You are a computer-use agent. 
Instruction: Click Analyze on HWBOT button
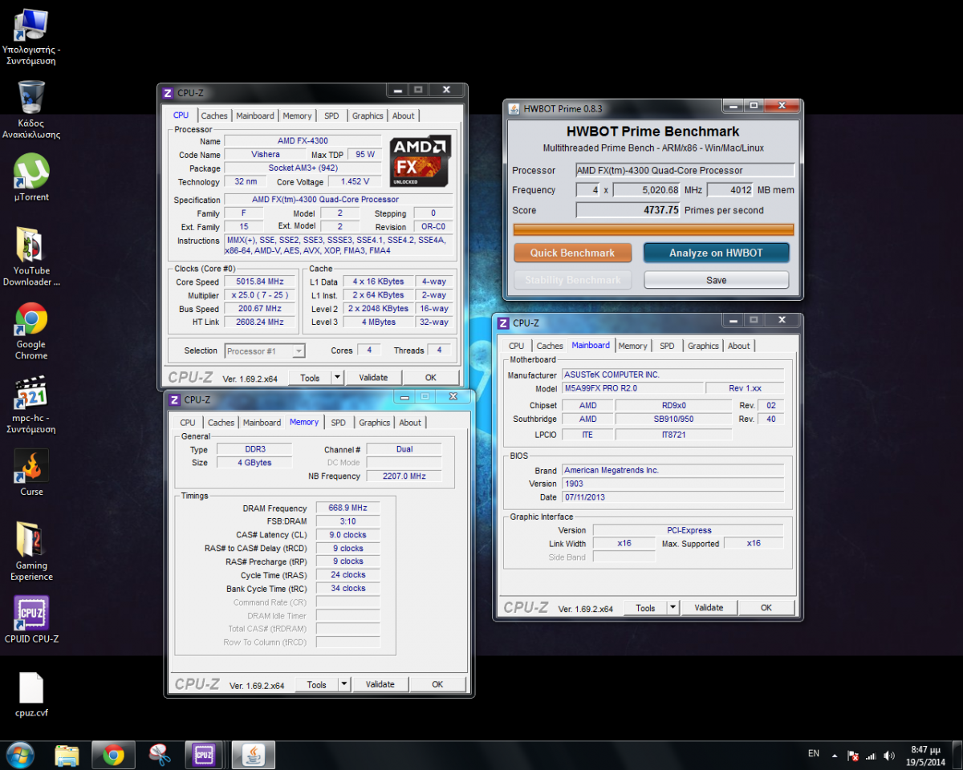point(716,253)
